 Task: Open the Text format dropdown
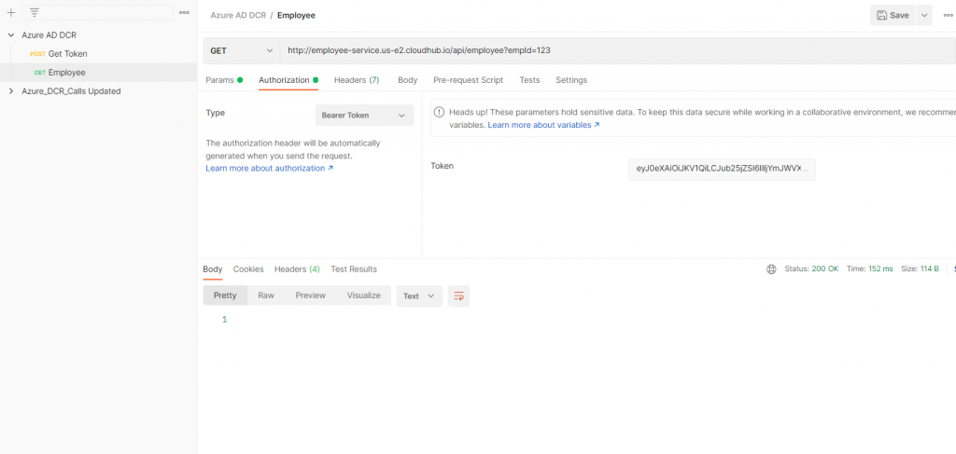click(x=419, y=296)
